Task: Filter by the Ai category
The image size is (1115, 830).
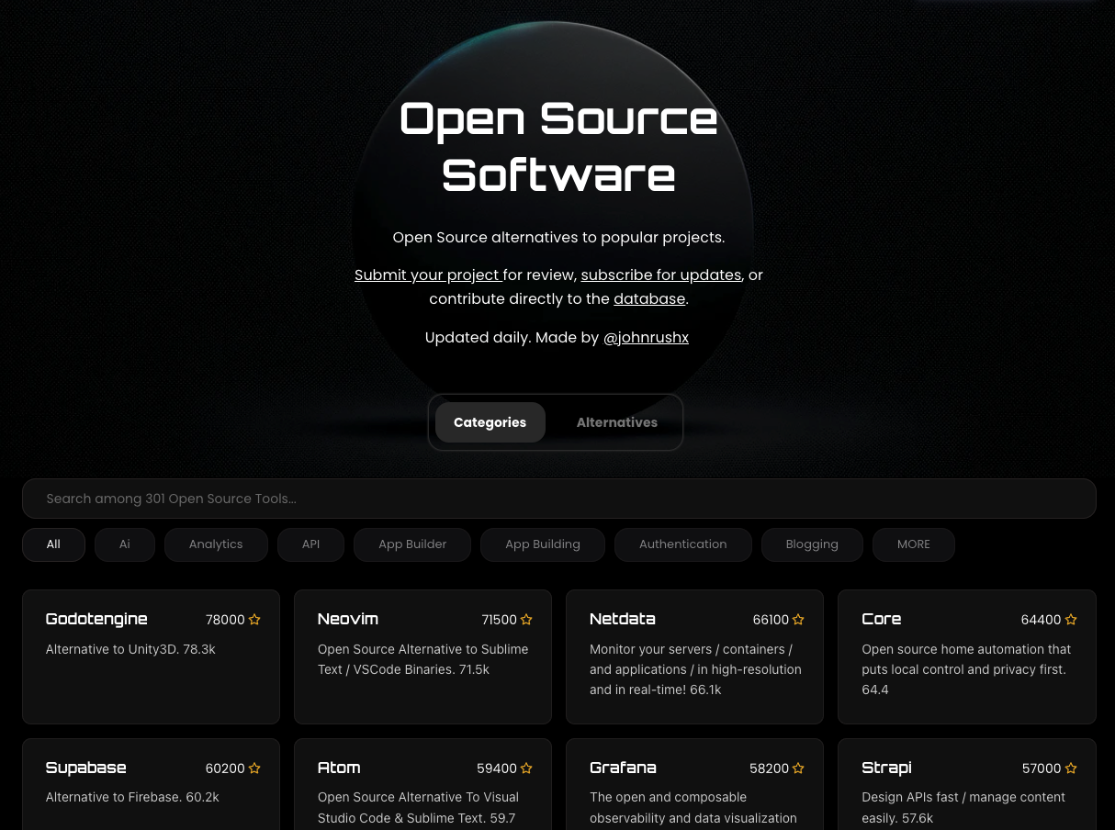Action: (125, 544)
